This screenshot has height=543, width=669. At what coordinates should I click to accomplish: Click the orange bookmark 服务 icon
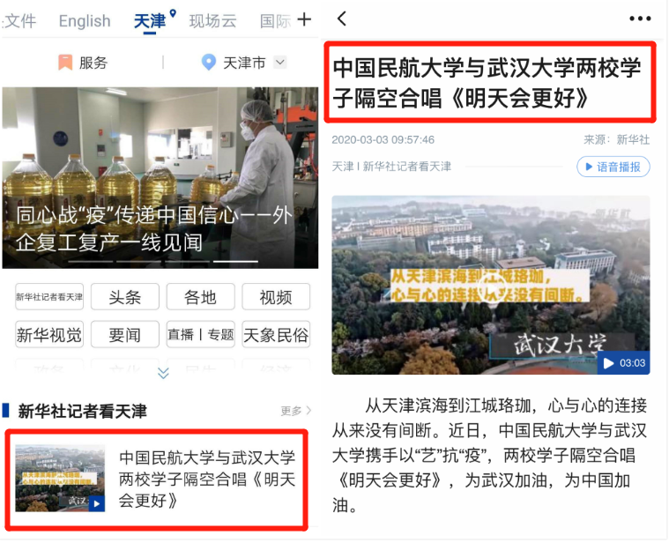(65, 63)
